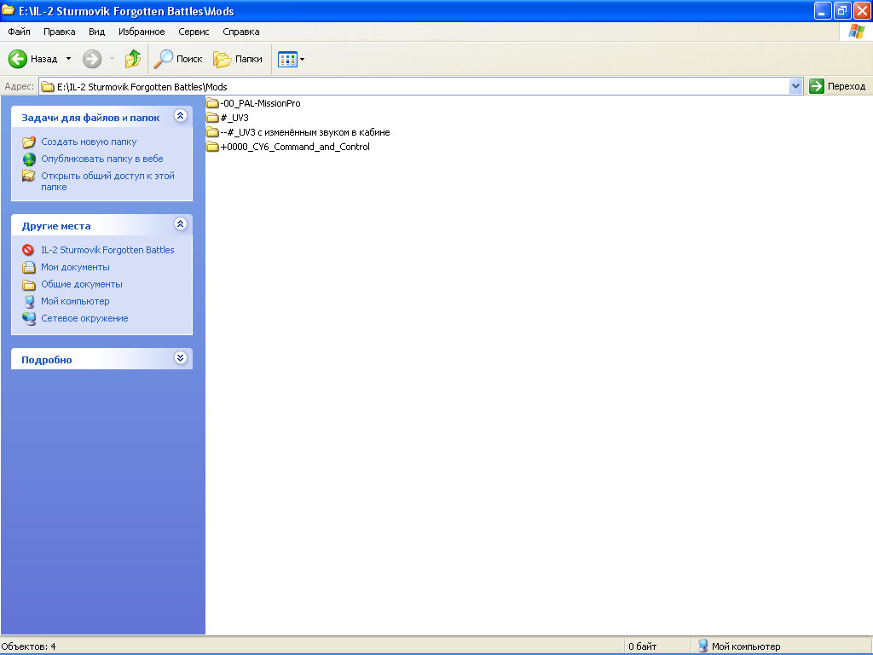Open Поиск search magnifier button
Screen dimensions: 873x655
click(177, 59)
